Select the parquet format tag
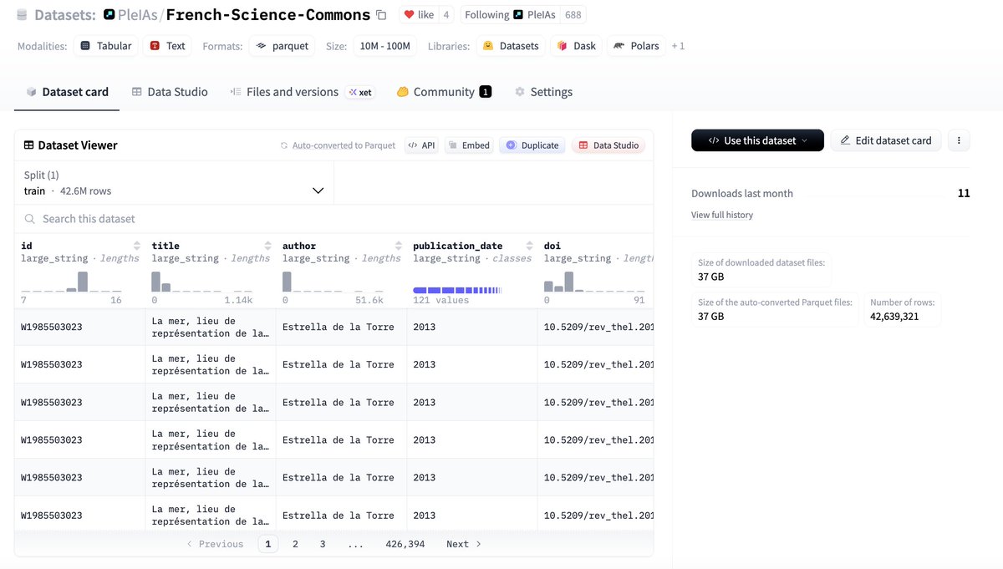Viewport: 1003px width, 569px height. click(x=282, y=46)
